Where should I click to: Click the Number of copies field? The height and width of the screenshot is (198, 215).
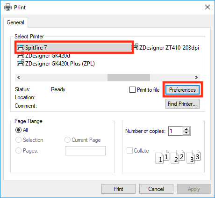click(x=176, y=131)
